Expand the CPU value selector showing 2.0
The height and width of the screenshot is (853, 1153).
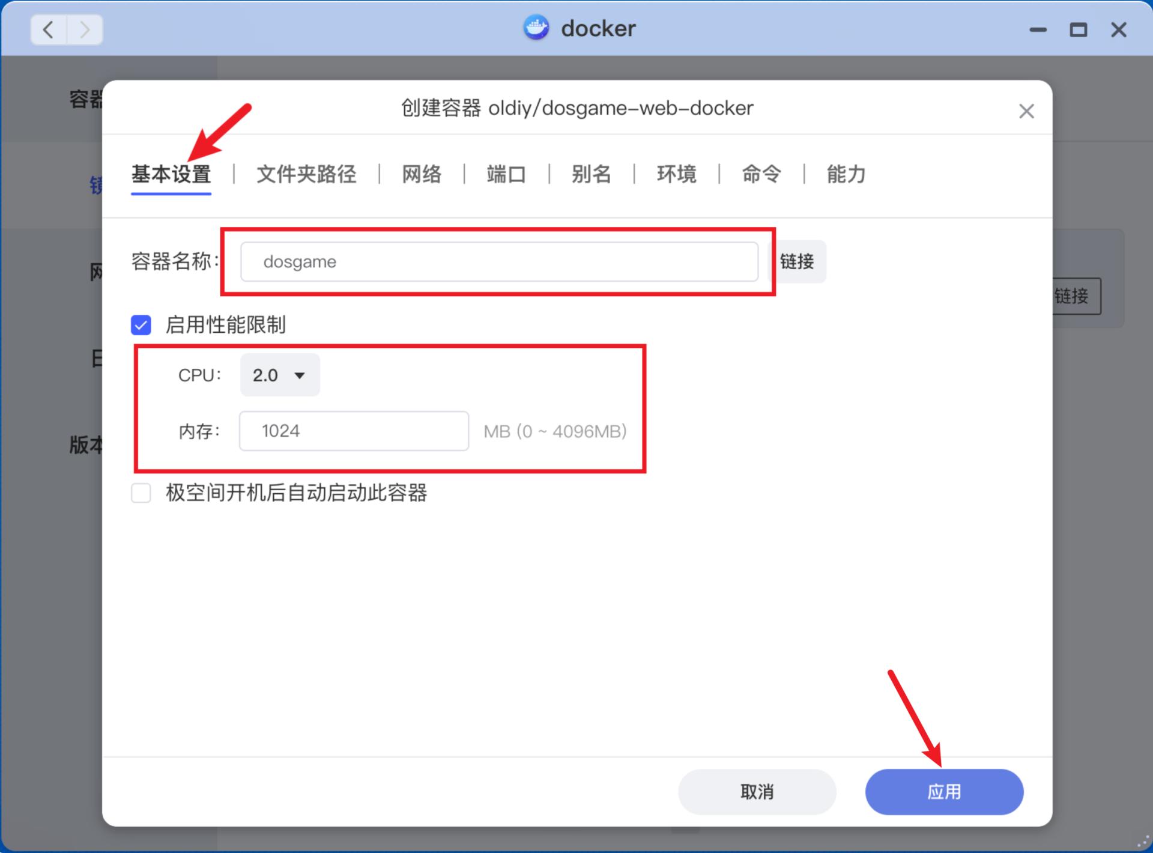click(279, 375)
